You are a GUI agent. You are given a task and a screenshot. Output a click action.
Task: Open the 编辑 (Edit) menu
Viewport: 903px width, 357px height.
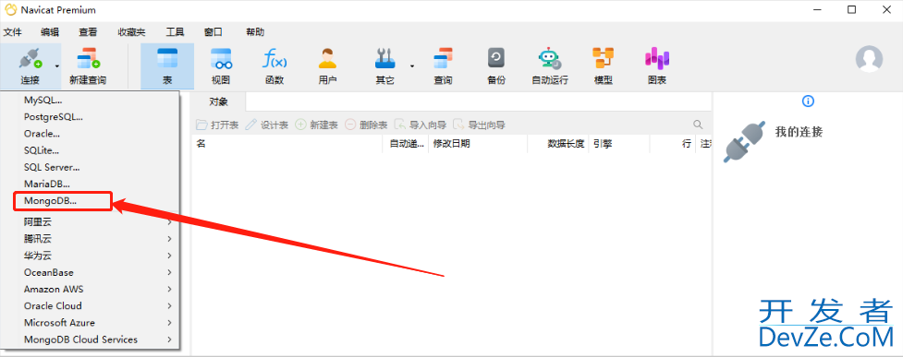pos(50,32)
